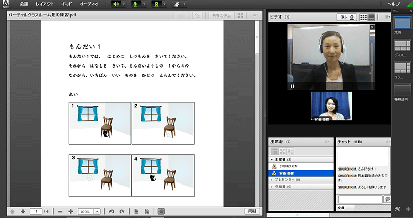Collapse the 主催者 group
This screenshot has height=218, width=413.
tap(272, 160)
